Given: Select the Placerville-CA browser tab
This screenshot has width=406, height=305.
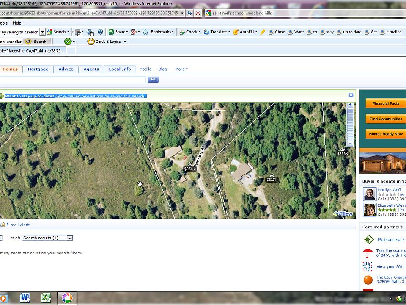Looking at the screenshot, I should tap(32, 51).
